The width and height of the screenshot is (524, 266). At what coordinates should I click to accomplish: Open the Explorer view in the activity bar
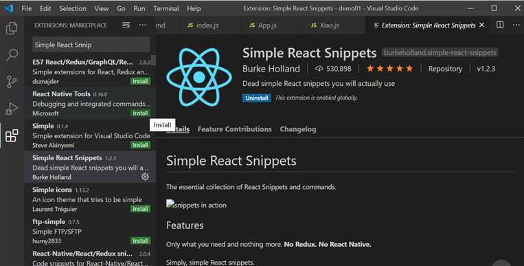click(12, 28)
